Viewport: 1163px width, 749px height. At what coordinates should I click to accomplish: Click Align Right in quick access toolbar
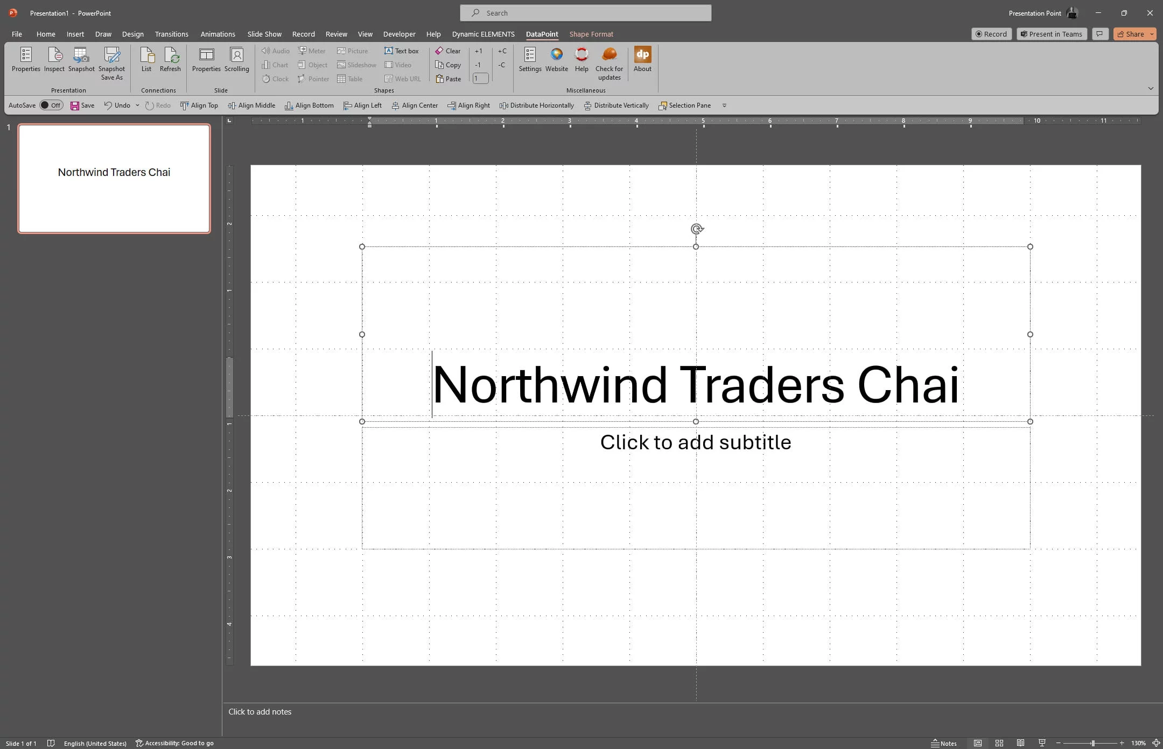coord(468,105)
